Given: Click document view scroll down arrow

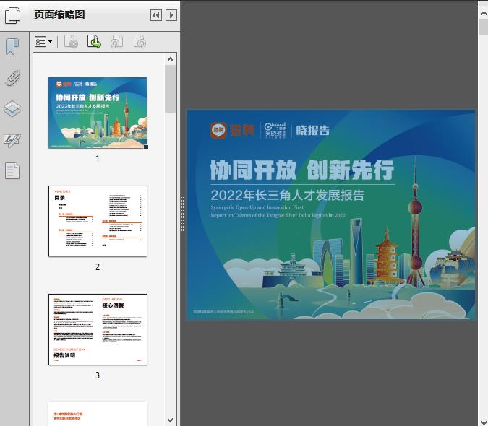Looking at the screenshot, I should (x=484, y=422).
